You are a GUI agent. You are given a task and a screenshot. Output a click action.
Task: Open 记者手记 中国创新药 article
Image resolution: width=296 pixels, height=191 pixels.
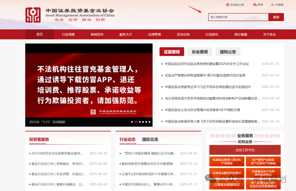149,174
